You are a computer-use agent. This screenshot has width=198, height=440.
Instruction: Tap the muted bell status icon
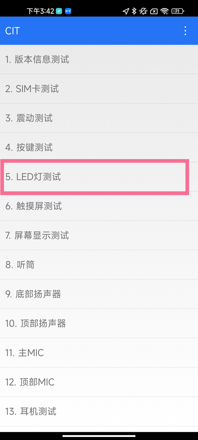click(x=143, y=11)
